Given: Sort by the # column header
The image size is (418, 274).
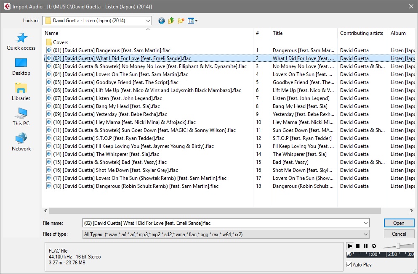Looking at the screenshot, I should (x=261, y=33).
